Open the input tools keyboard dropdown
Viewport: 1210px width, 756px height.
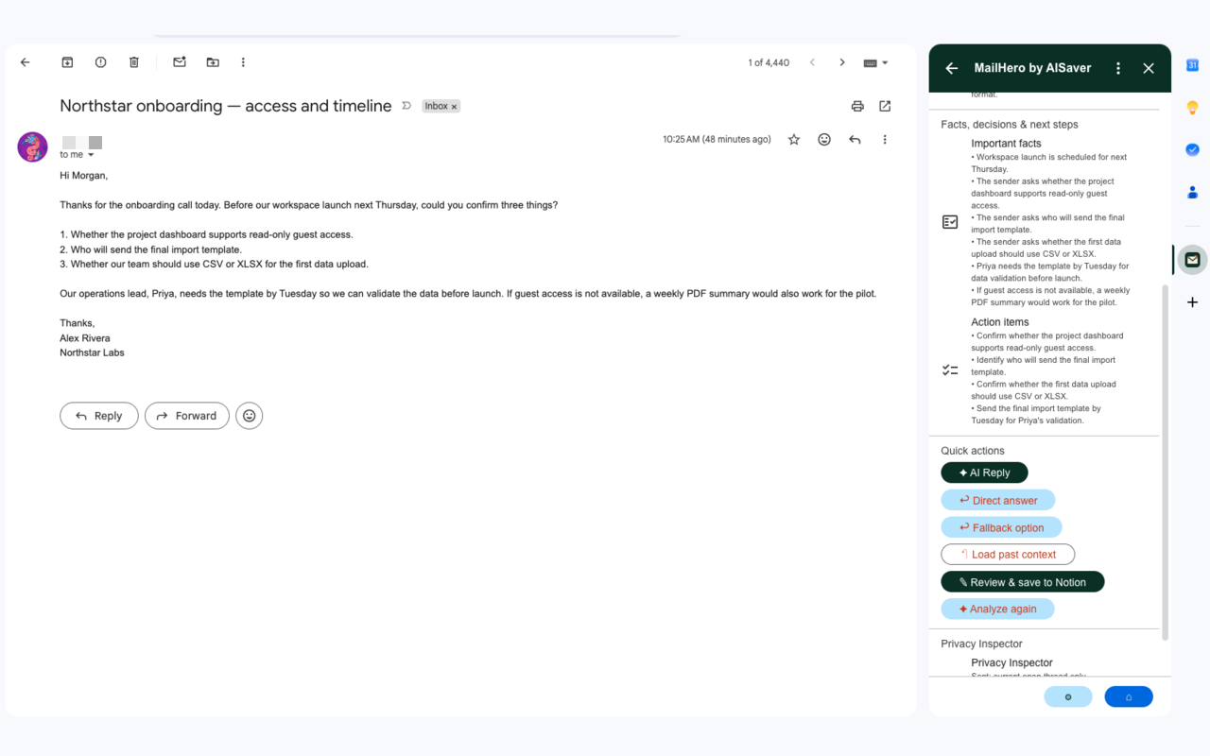coord(876,62)
